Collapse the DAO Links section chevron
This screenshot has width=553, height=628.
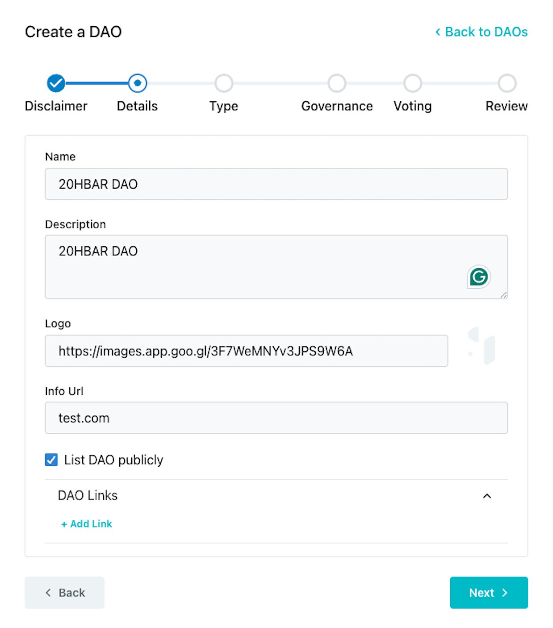(487, 496)
